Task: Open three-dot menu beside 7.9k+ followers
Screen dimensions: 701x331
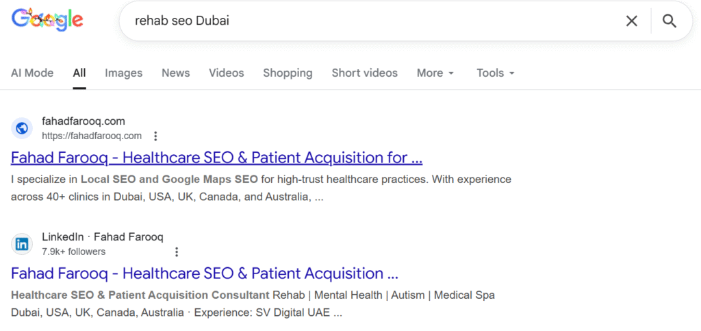Action: (177, 252)
